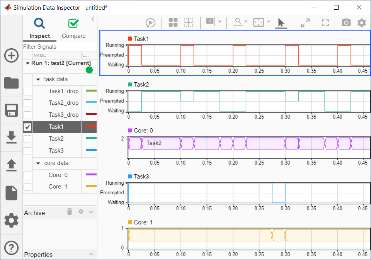Click the Export upload-arrow icon

pyautogui.click(x=11, y=165)
